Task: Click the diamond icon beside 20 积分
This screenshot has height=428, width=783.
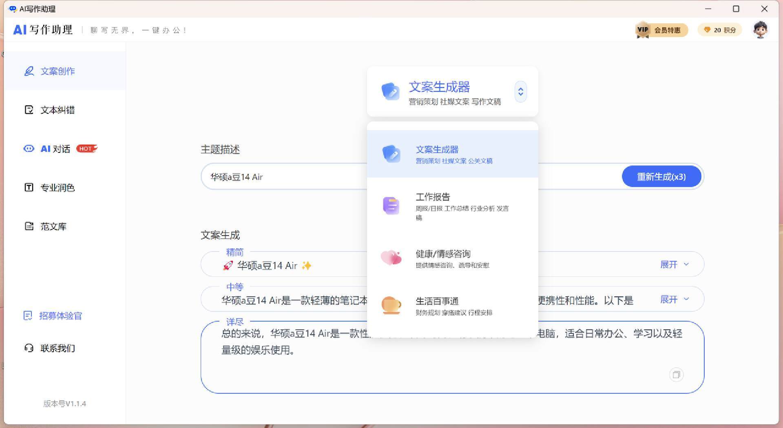Action: coord(707,30)
